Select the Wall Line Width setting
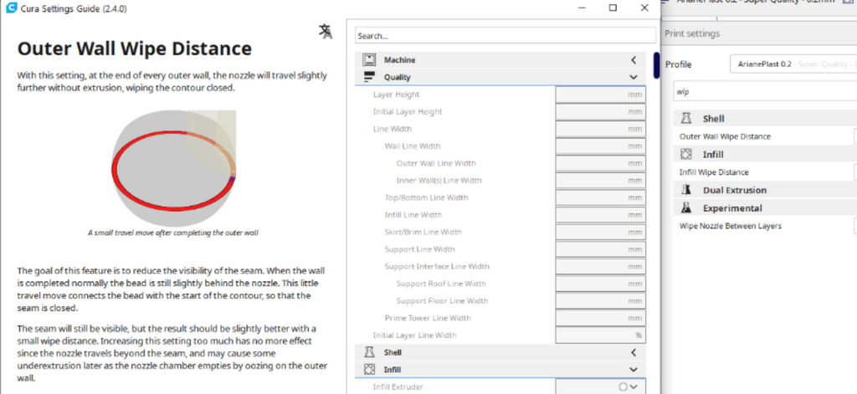Image resolution: width=857 pixels, height=394 pixels. 413,146
